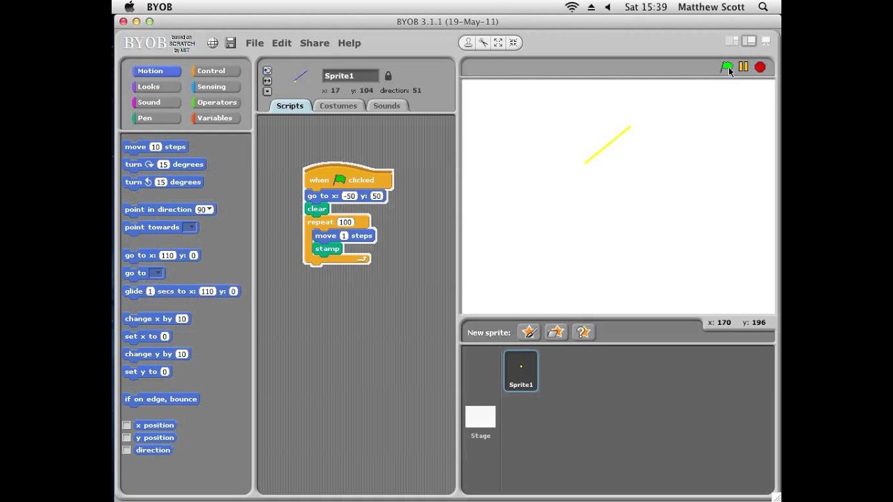Set rotation style to can rotate

click(x=267, y=70)
